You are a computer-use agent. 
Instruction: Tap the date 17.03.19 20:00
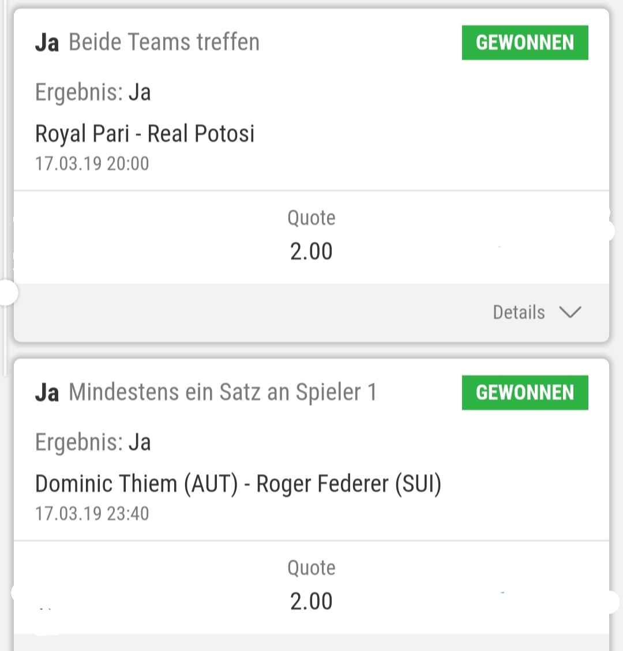coord(92,164)
